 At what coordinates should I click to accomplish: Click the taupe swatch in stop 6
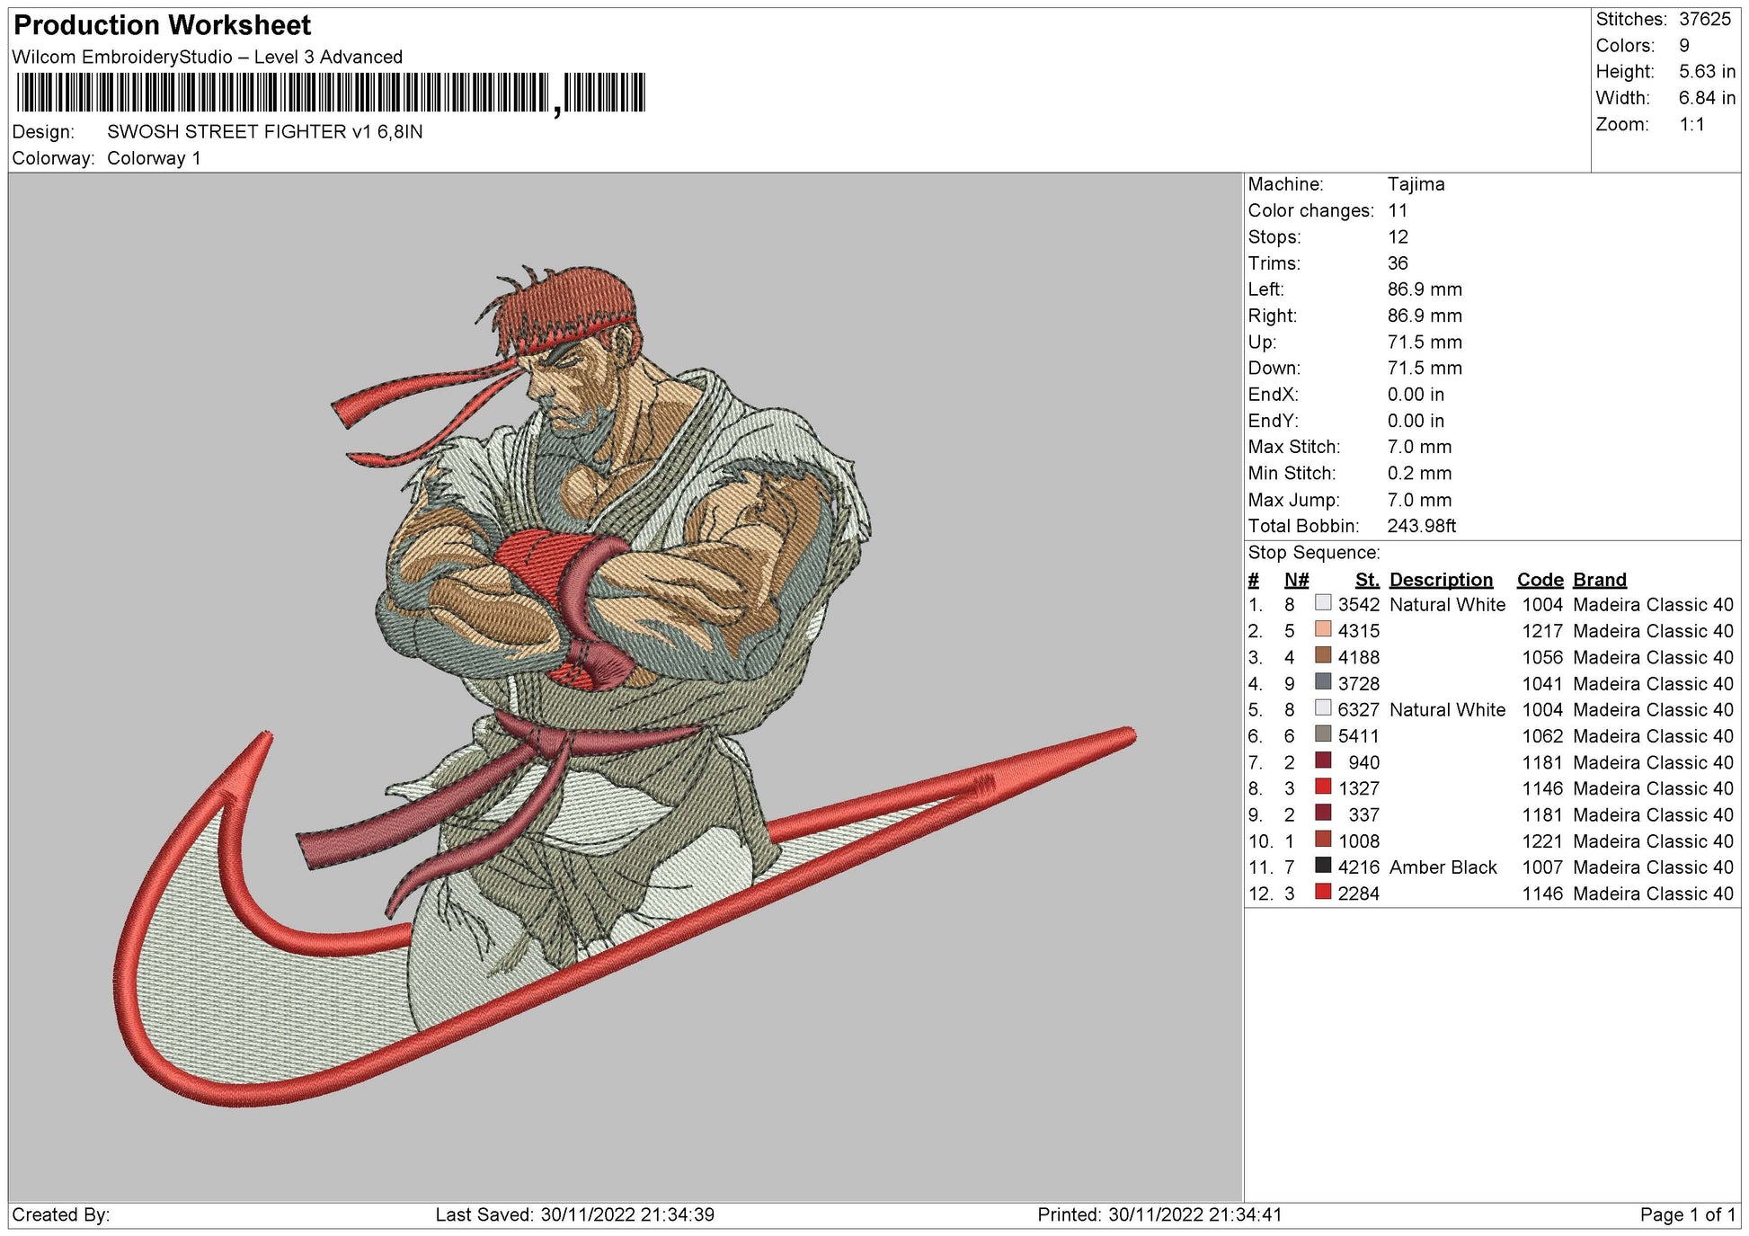pyautogui.click(x=1322, y=734)
